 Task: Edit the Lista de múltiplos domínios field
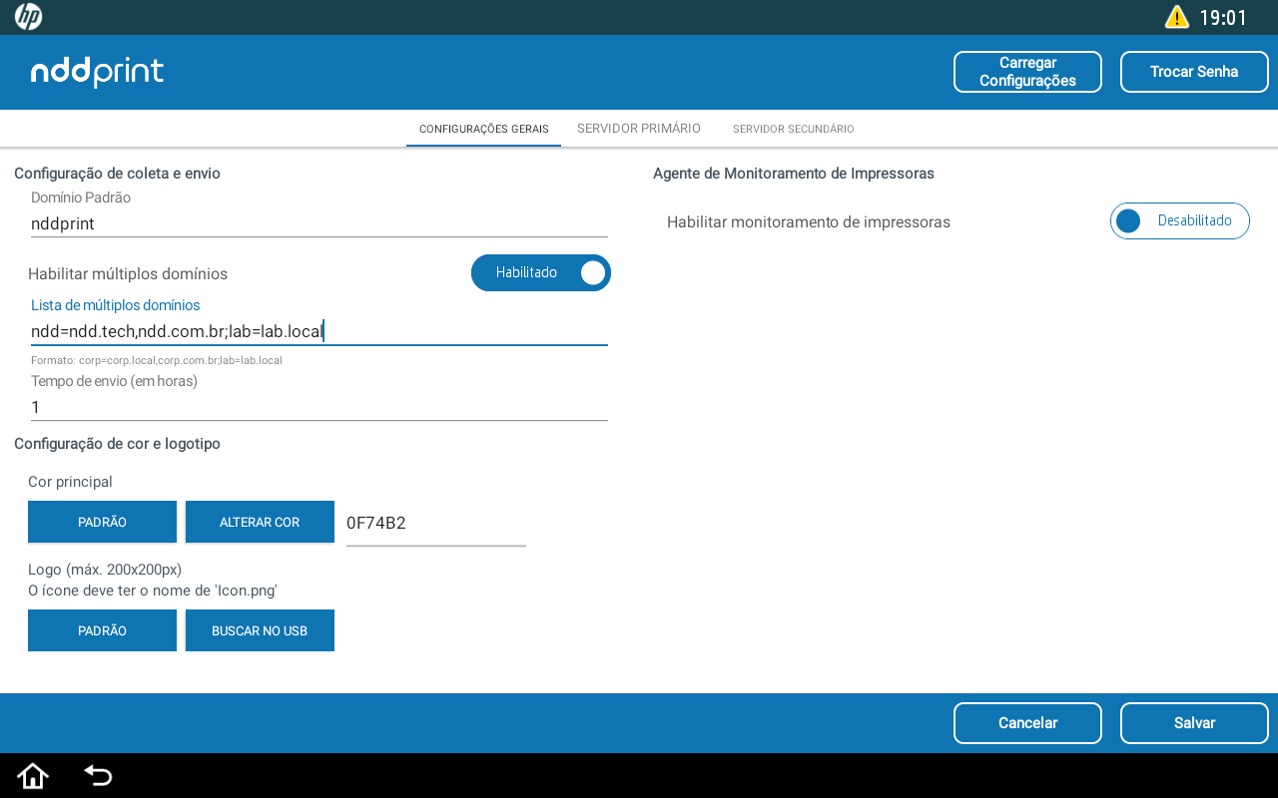tap(319, 331)
